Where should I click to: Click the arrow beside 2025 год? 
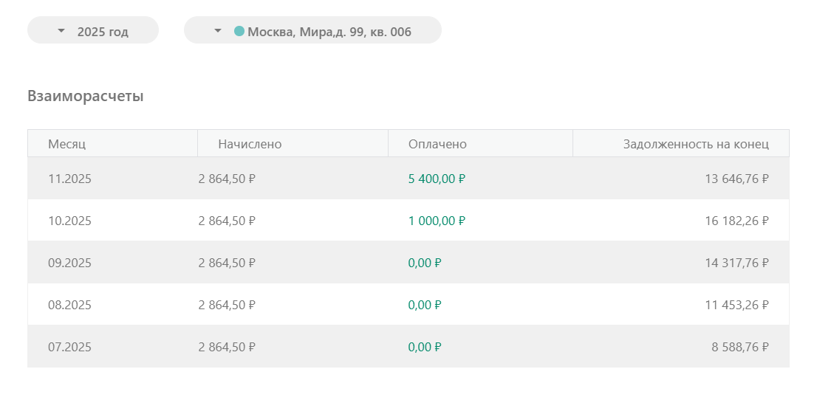pyautogui.click(x=61, y=31)
